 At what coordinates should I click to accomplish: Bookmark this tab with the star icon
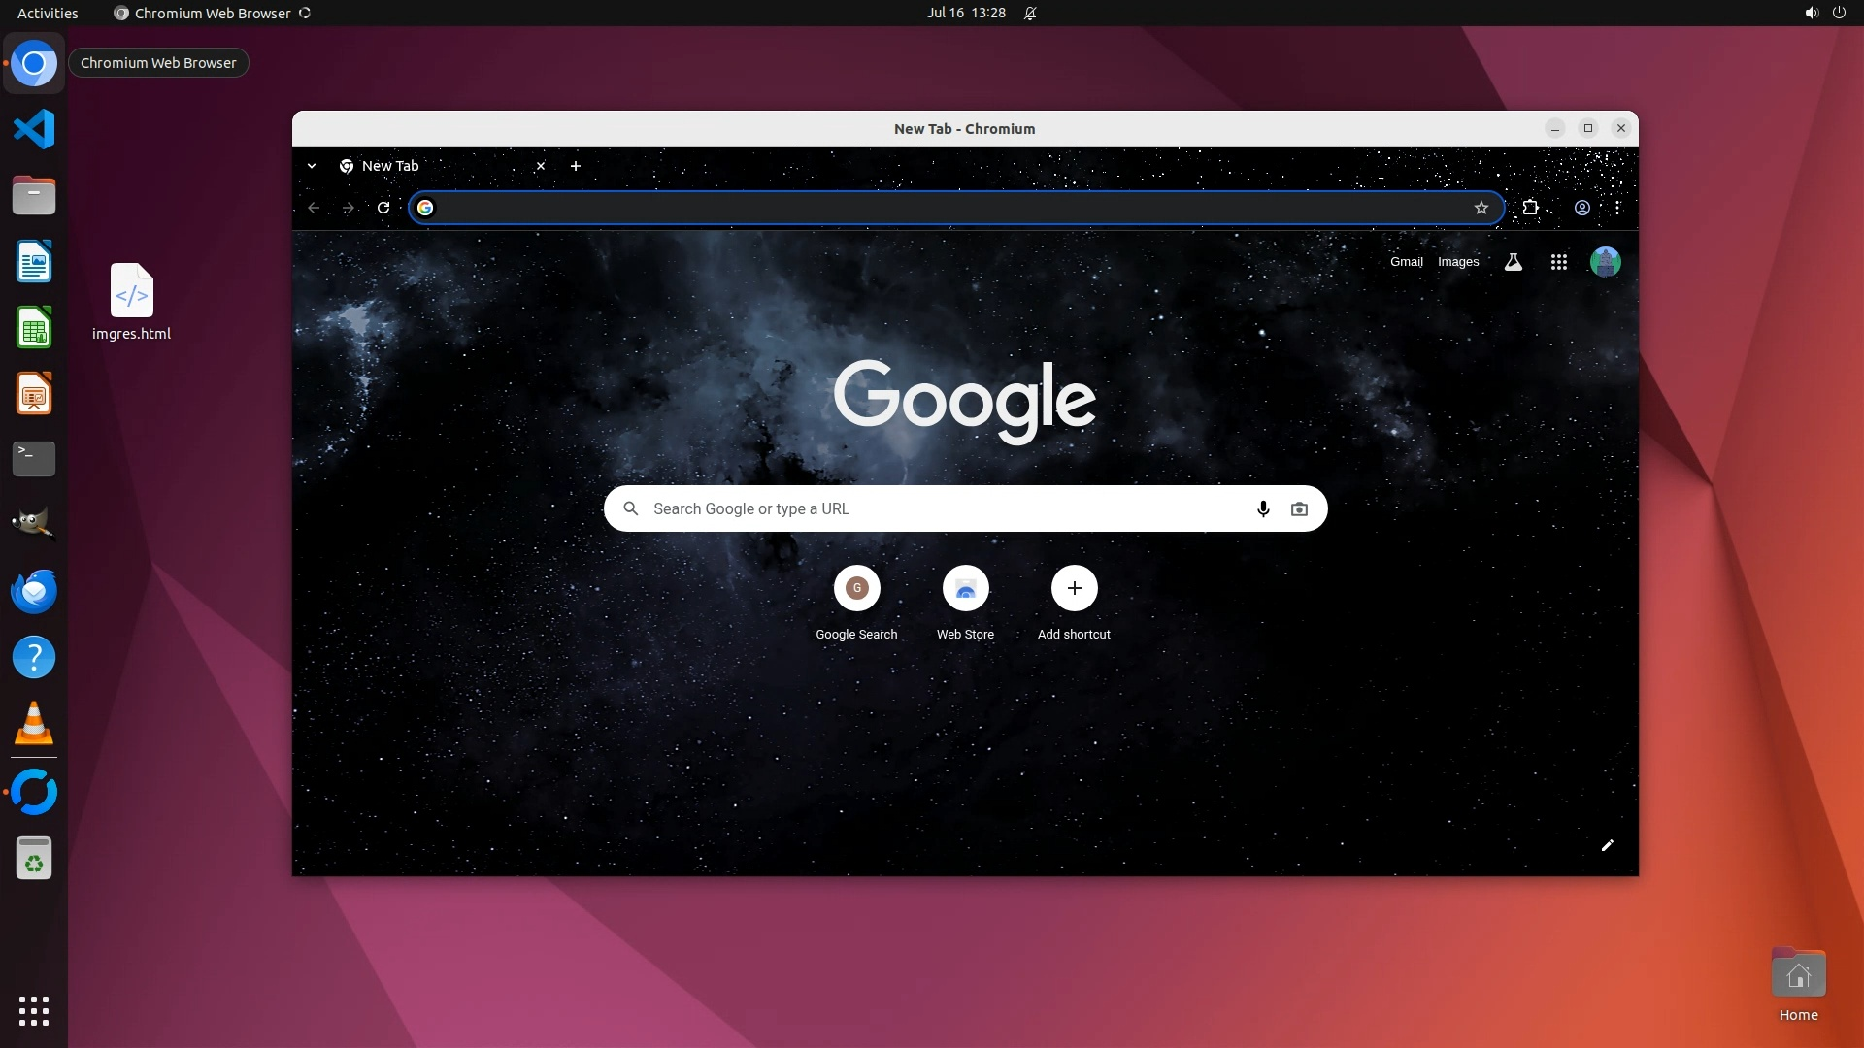(x=1481, y=208)
